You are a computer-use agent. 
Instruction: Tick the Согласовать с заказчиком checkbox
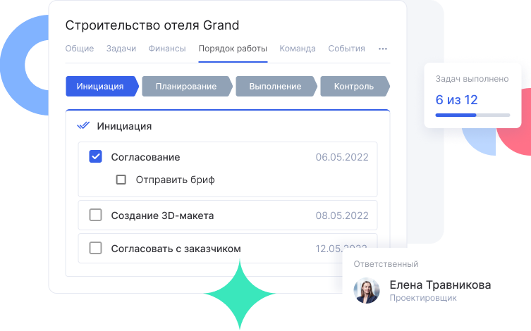coord(95,248)
